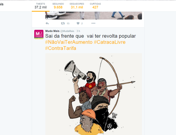The width and height of the screenshot is (176, 135).
Task: Like the tweet with the heart icon
Action: click(x=78, y=23)
